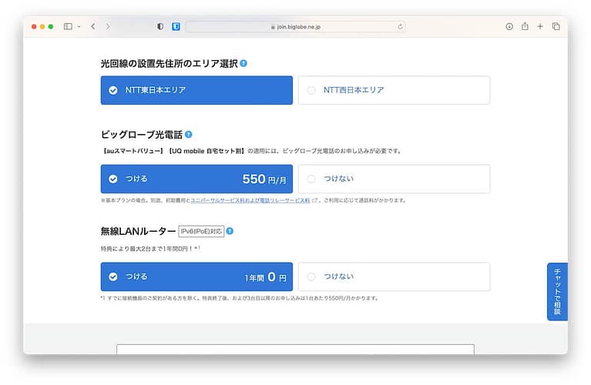
Task: Choose つけない for ビッグローブ光電話
Action: pos(394,179)
